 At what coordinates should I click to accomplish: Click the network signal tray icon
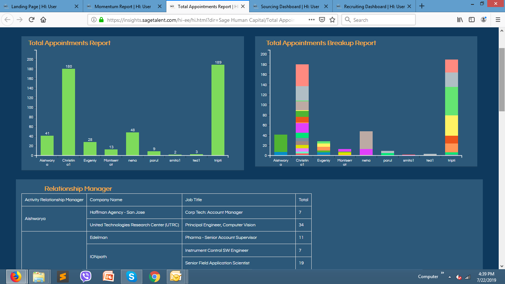[468, 277]
